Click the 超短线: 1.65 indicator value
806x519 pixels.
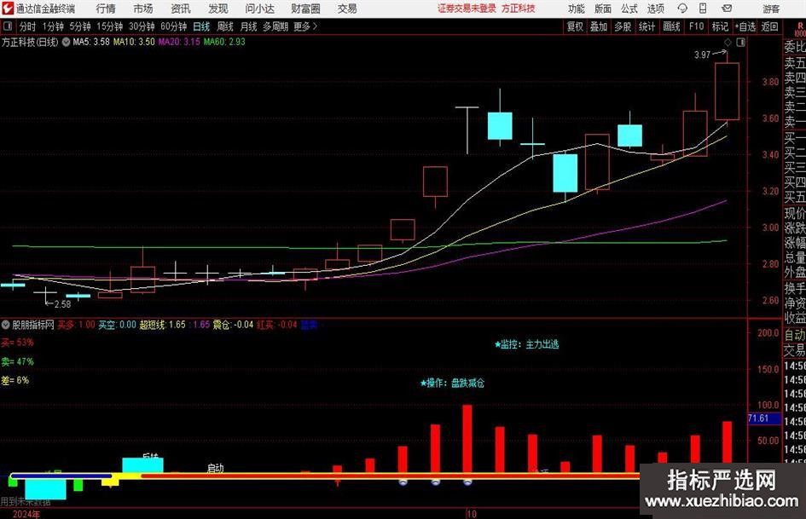tap(162, 325)
